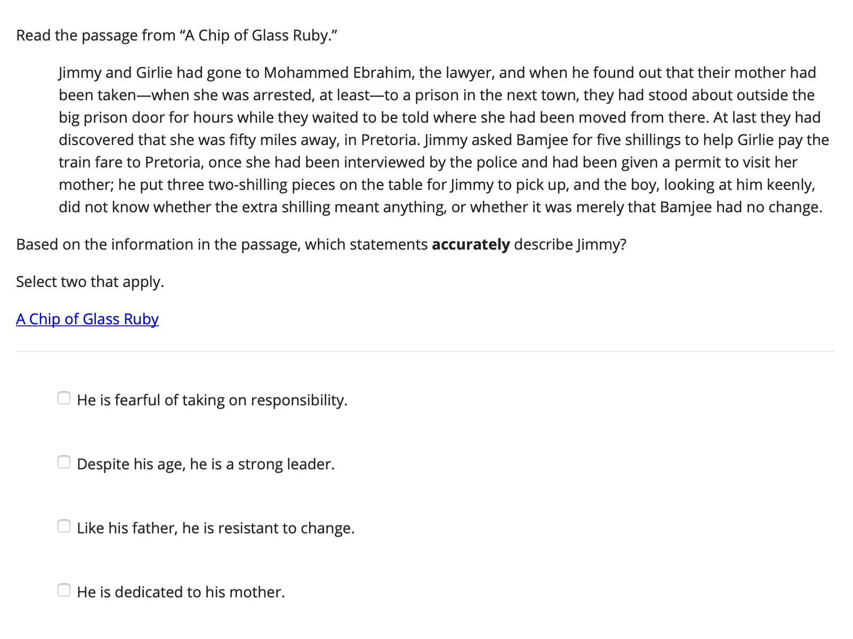Click the bold word 'accurately'
The image size is (853, 639).
pyautogui.click(x=471, y=244)
